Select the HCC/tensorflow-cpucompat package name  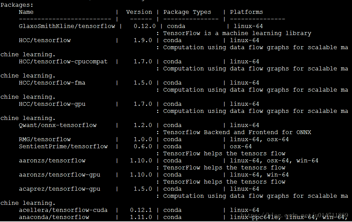click(63, 62)
